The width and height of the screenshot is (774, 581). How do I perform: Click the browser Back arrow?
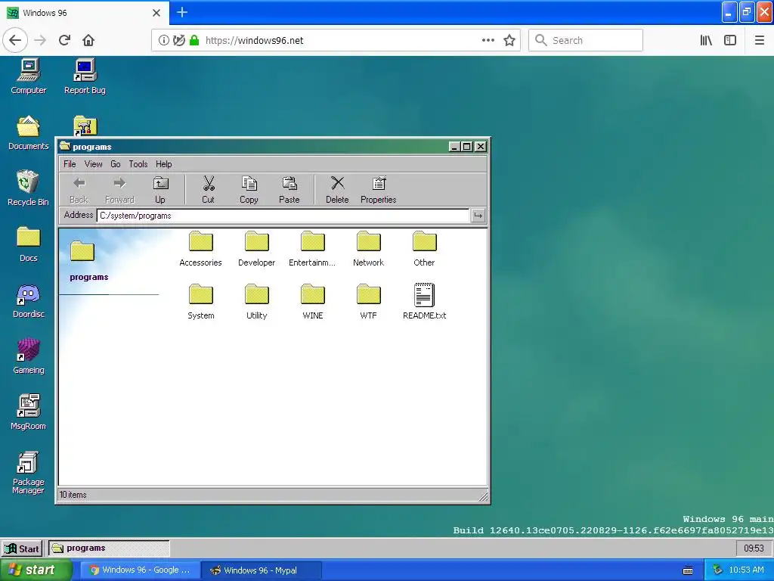(15, 40)
